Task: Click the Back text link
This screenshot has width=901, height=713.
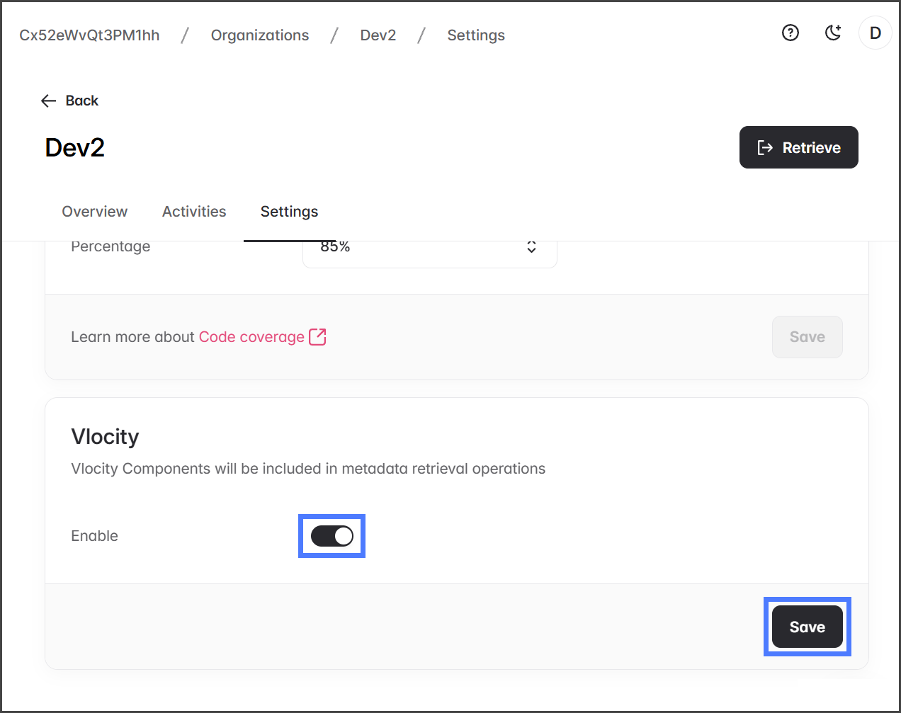Action: (x=81, y=101)
